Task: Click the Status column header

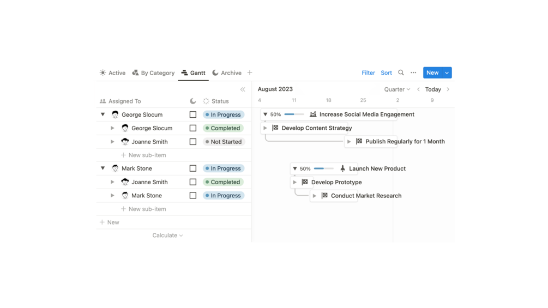Action: click(216, 101)
